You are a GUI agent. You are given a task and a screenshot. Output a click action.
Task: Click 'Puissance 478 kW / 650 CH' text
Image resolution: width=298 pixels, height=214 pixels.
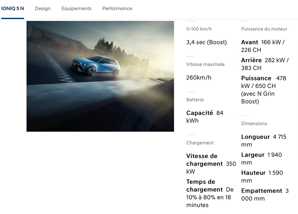(264, 90)
